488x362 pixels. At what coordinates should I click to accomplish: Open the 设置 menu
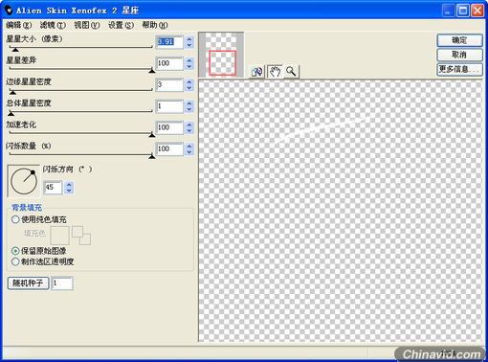121,25
